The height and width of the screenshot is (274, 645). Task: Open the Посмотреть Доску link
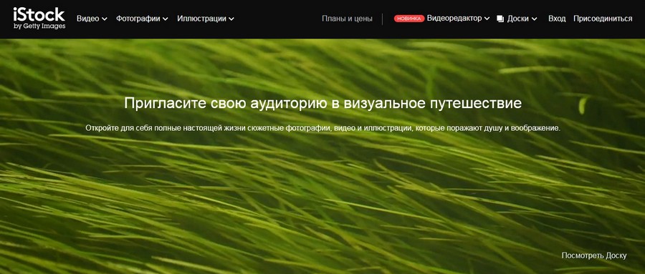(594, 255)
